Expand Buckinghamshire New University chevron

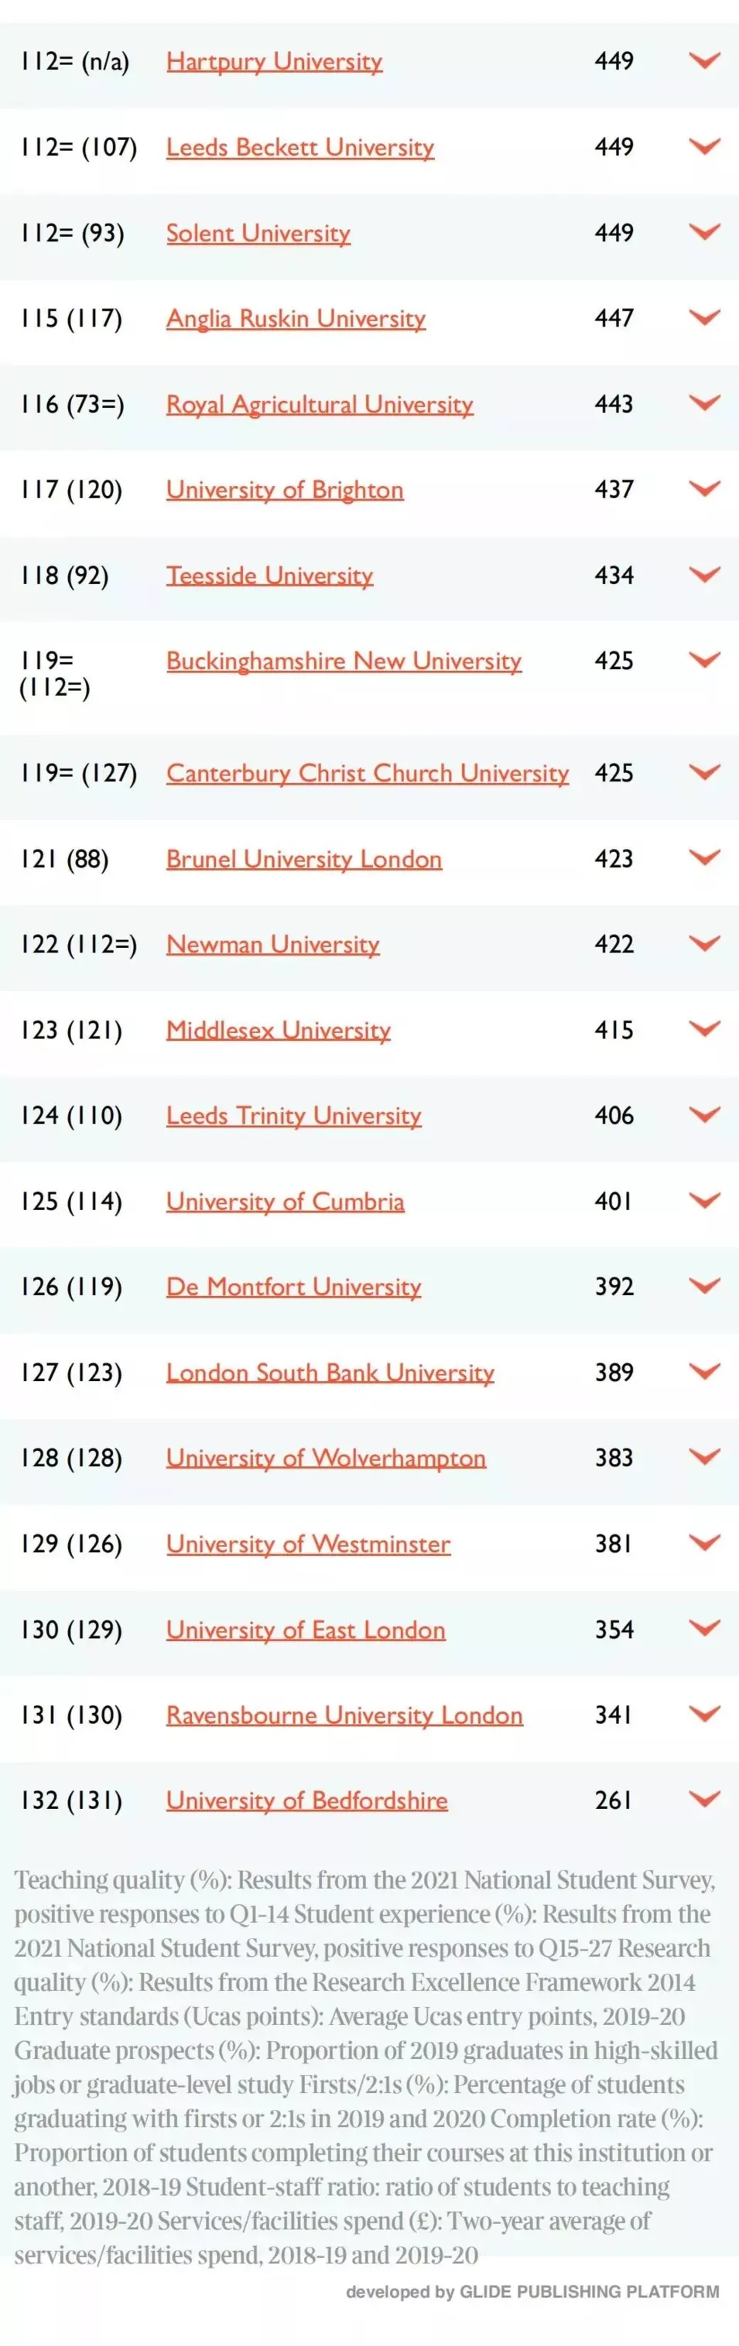point(704,660)
